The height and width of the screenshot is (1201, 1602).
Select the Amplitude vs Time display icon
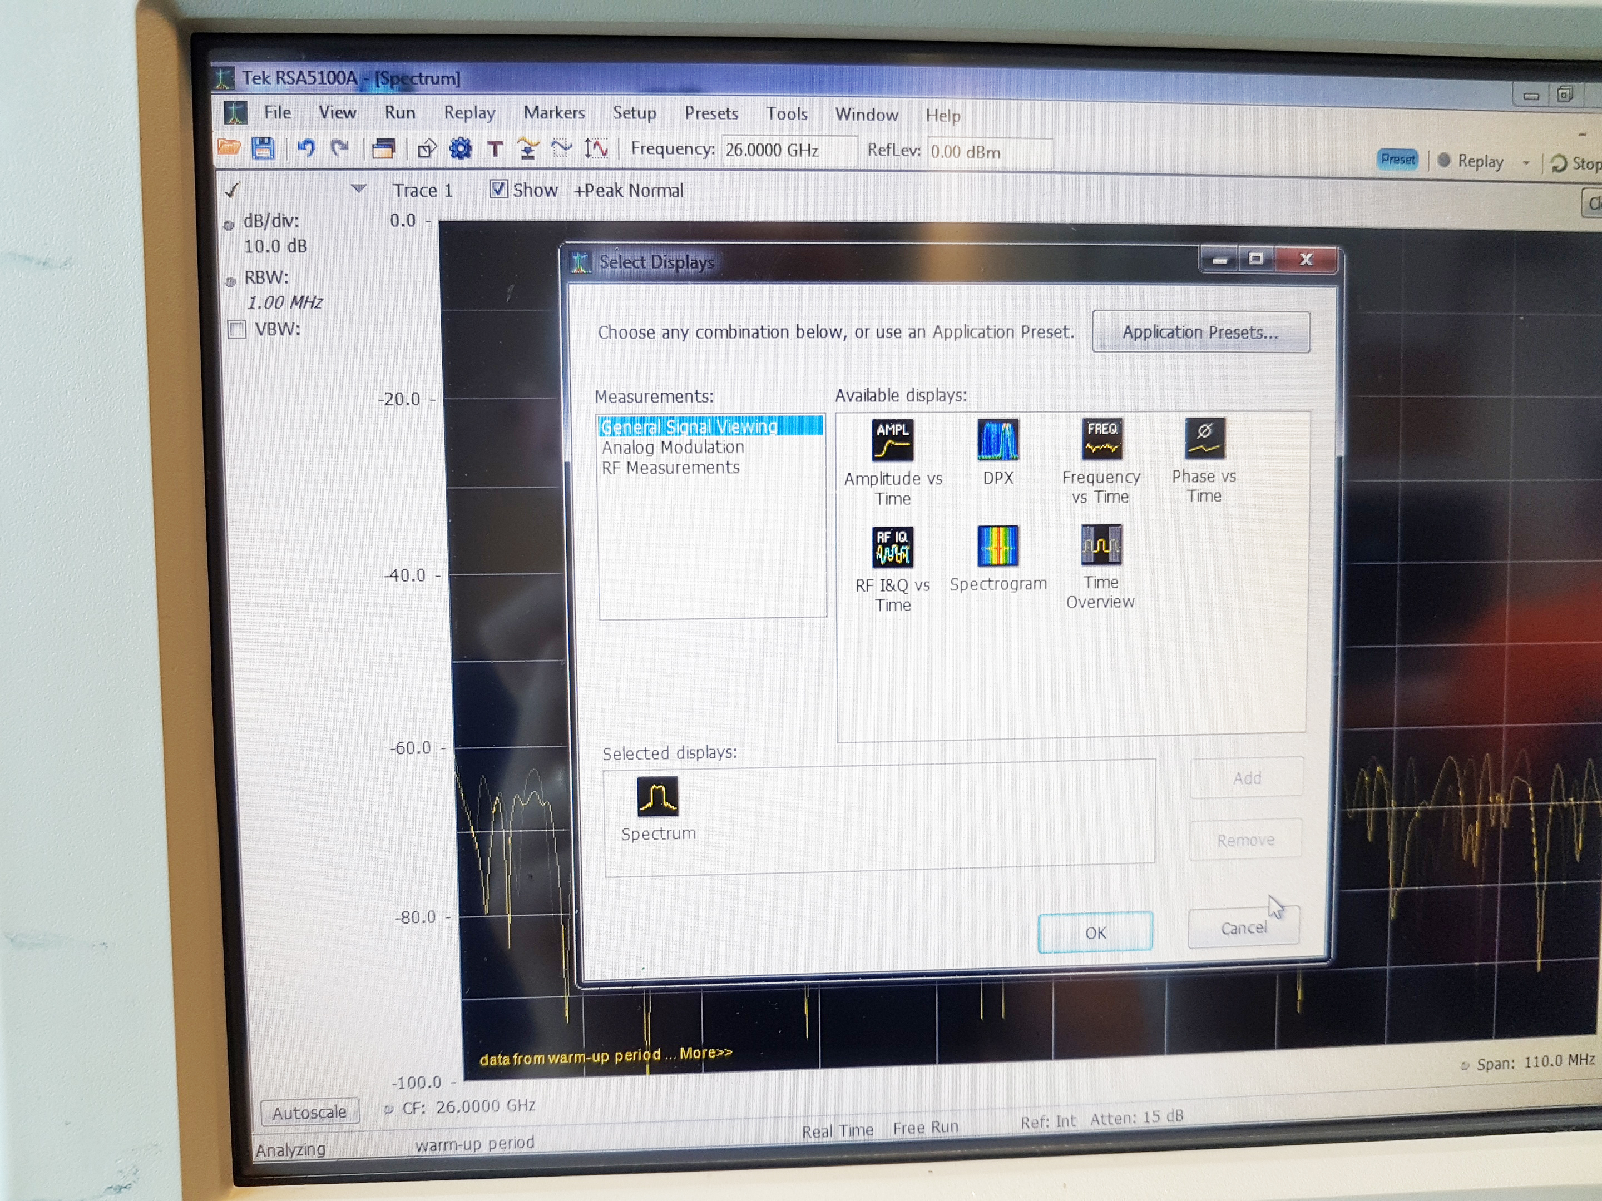tap(892, 439)
